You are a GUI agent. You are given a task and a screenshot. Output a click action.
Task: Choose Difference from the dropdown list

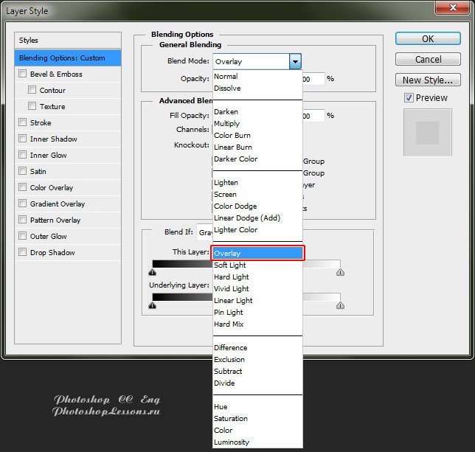coord(230,348)
